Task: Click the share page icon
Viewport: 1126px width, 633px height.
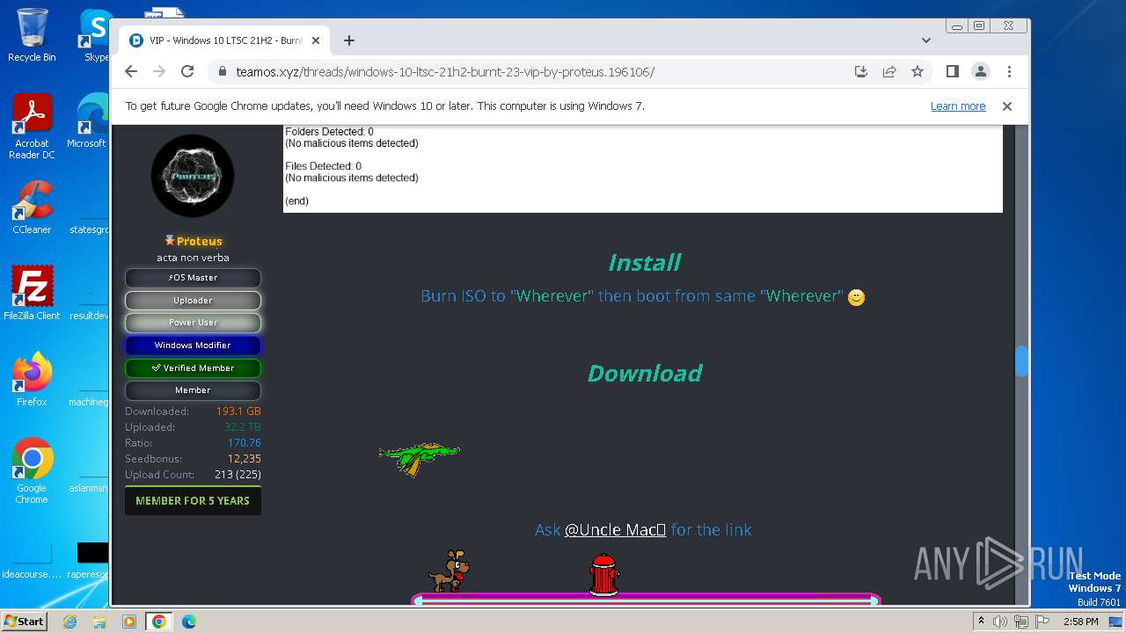Action: pyautogui.click(x=889, y=71)
